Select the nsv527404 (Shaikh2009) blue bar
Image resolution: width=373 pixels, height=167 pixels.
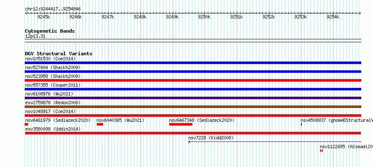(193, 72)
